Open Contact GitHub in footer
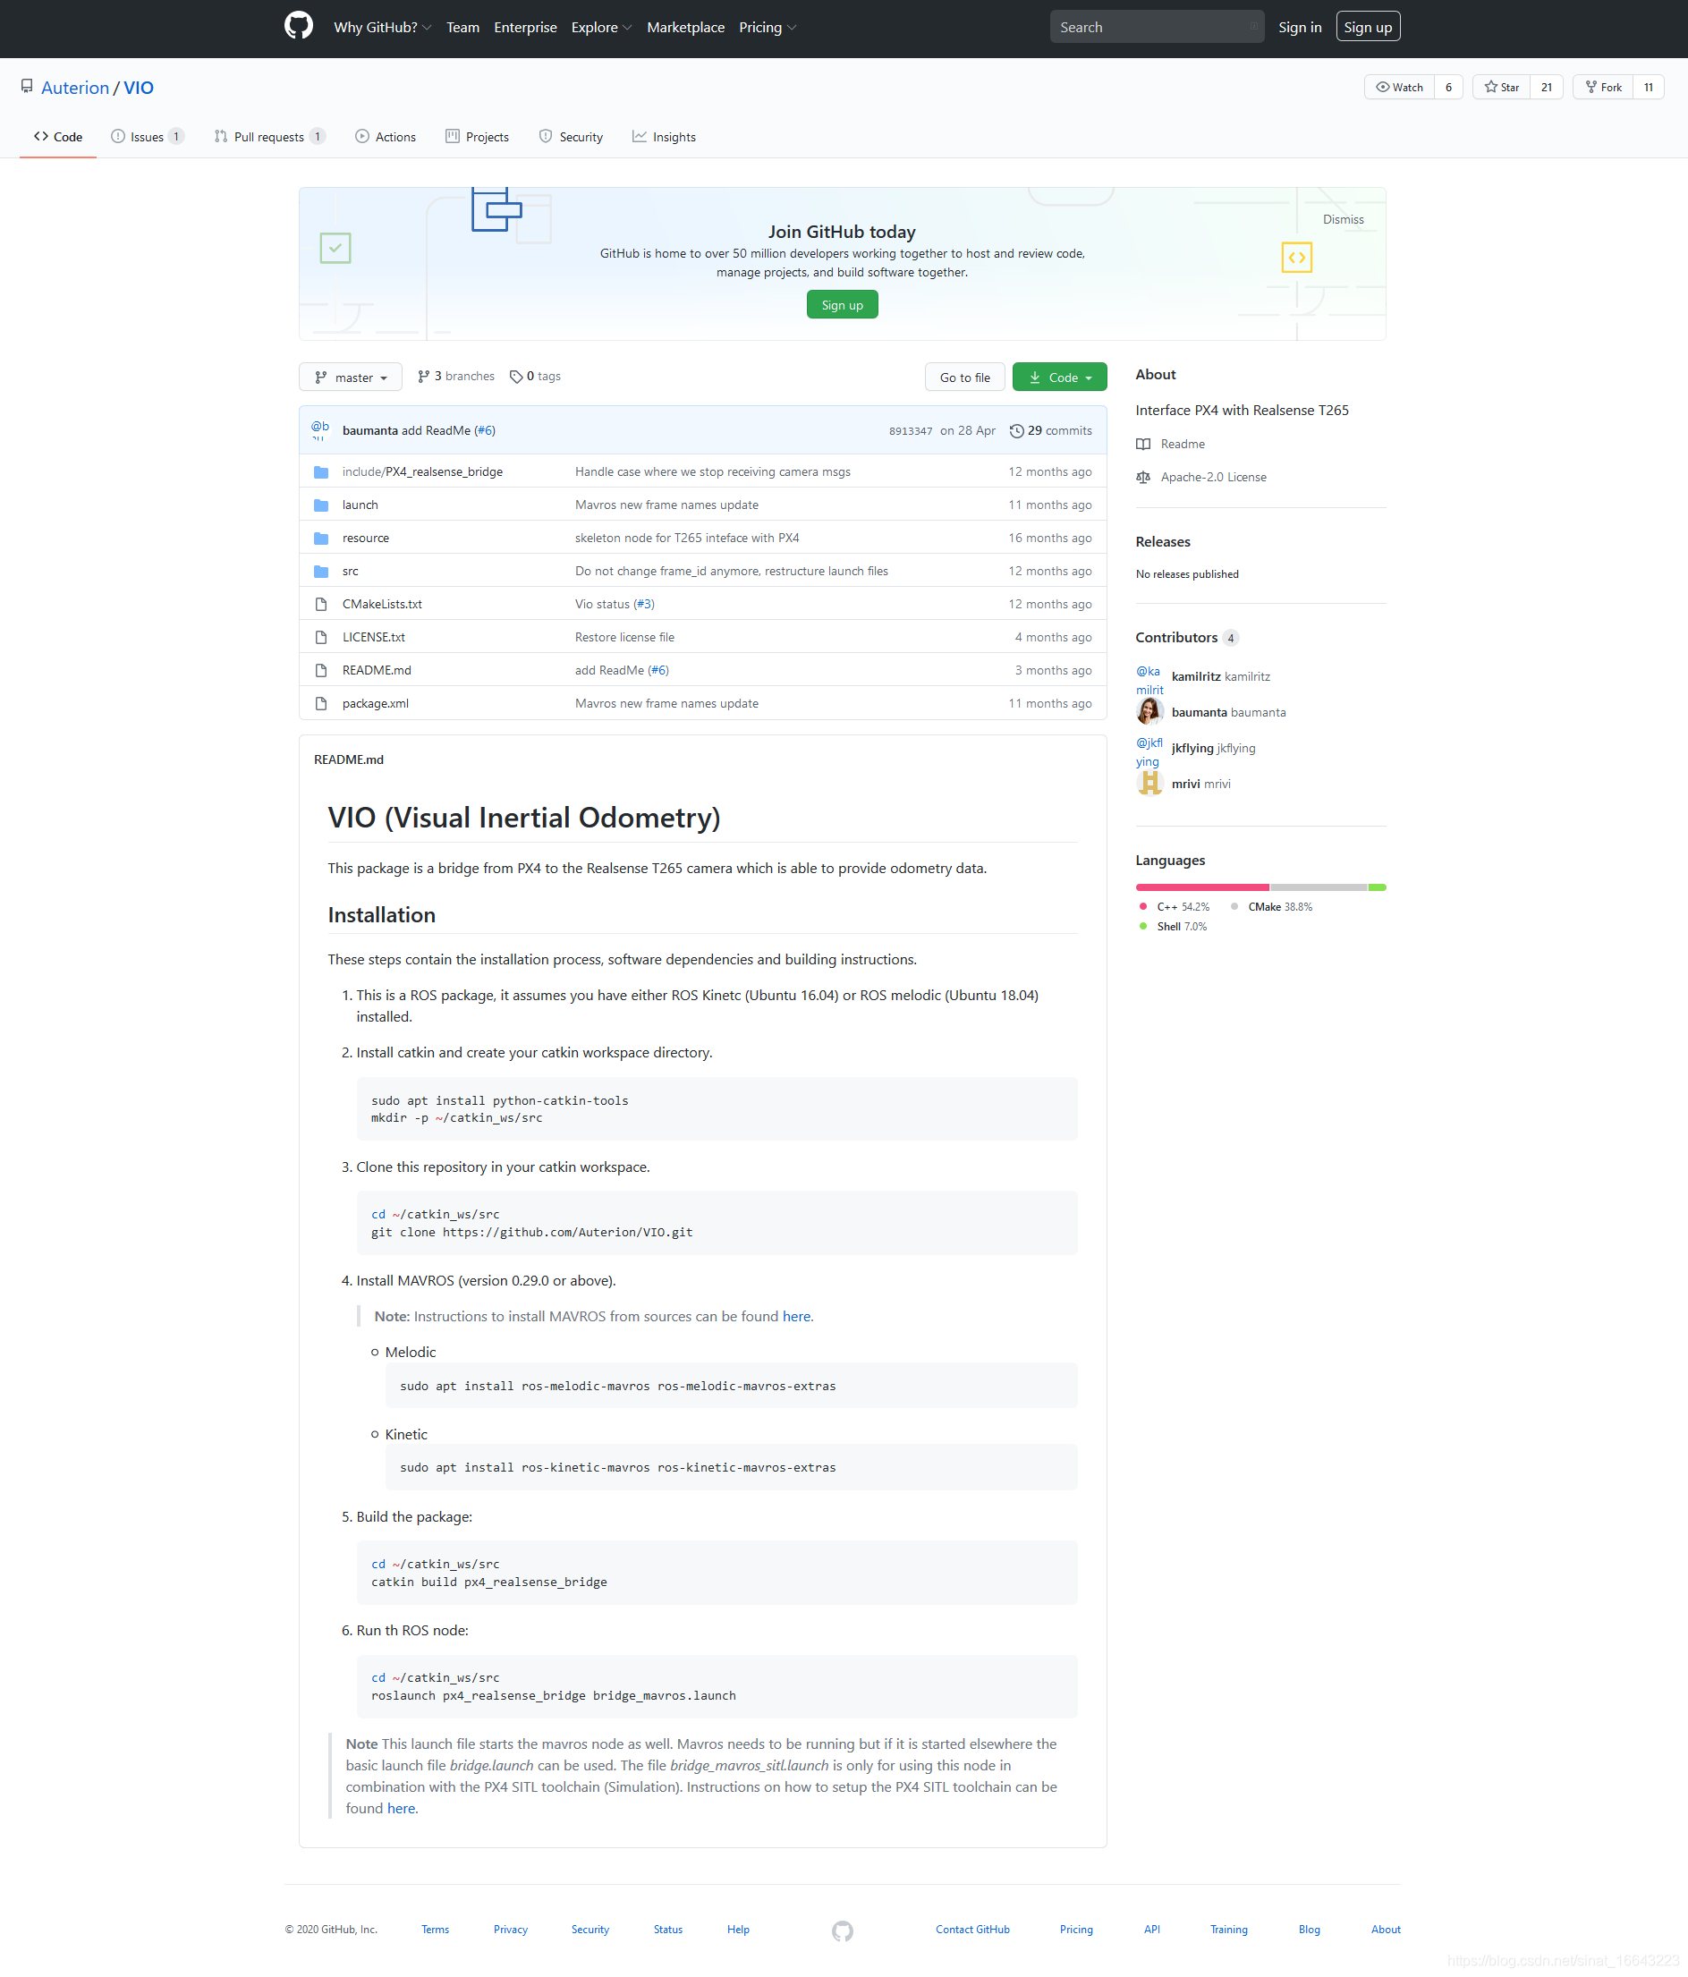This screenshot has height=1977, width=1688. (972, 1930)
